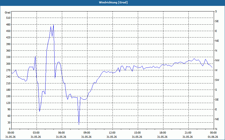Click the "E" compass label level with 90
Image resolution: width=225 pixels, height=140 pixels.
(x=216, y=109)
